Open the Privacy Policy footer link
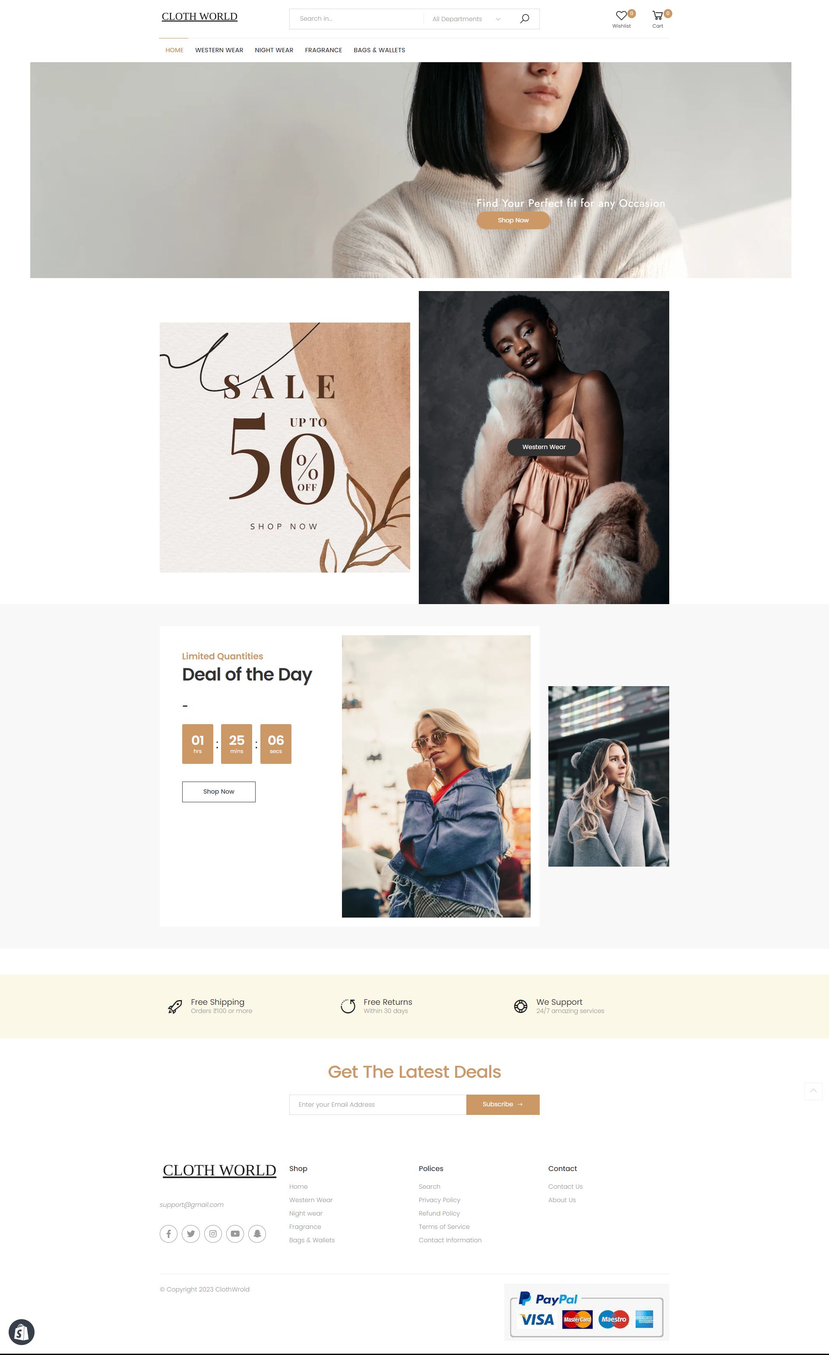 pos(439,1200)
